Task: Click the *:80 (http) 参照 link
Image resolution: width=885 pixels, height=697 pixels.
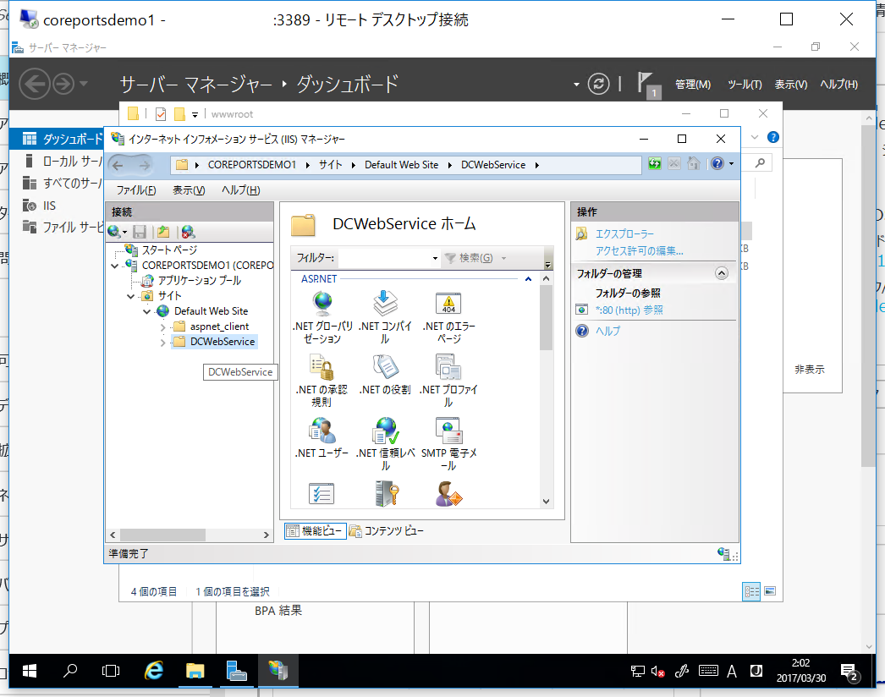Action: pyautogui.click(x=629, y=310)
